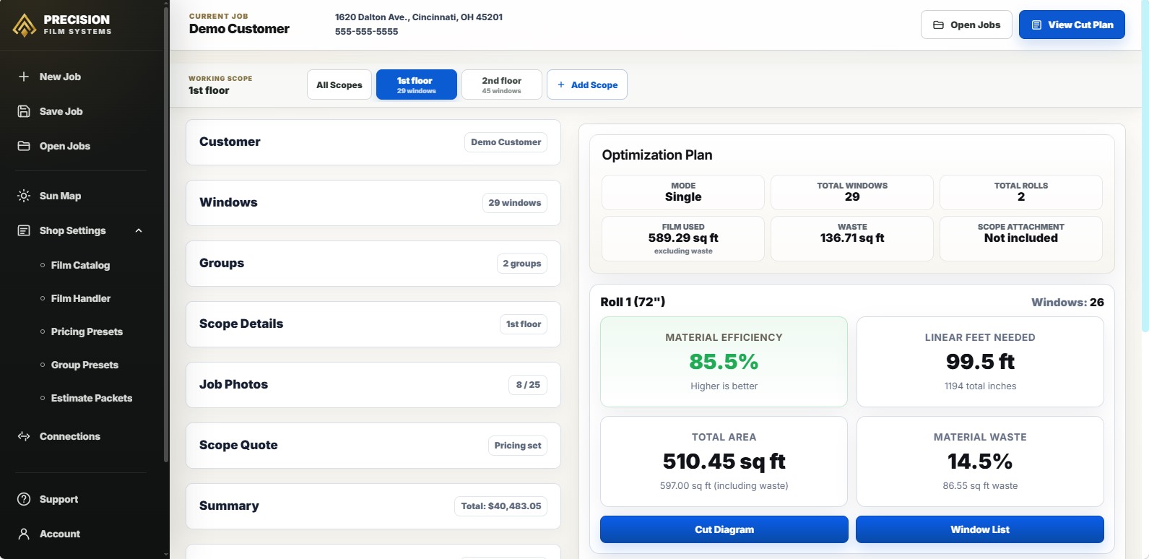This screenshot has height=559, width=1149.
Task: Click the plus icon in Add Scope
Action: pos(561,84)
